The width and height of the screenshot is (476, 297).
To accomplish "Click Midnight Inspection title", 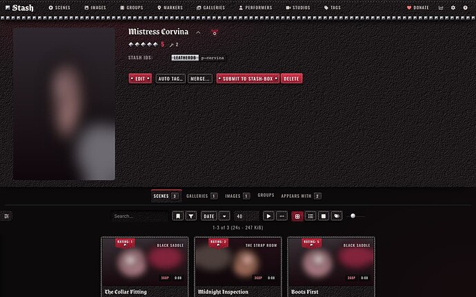I will (x=223, y=292).
